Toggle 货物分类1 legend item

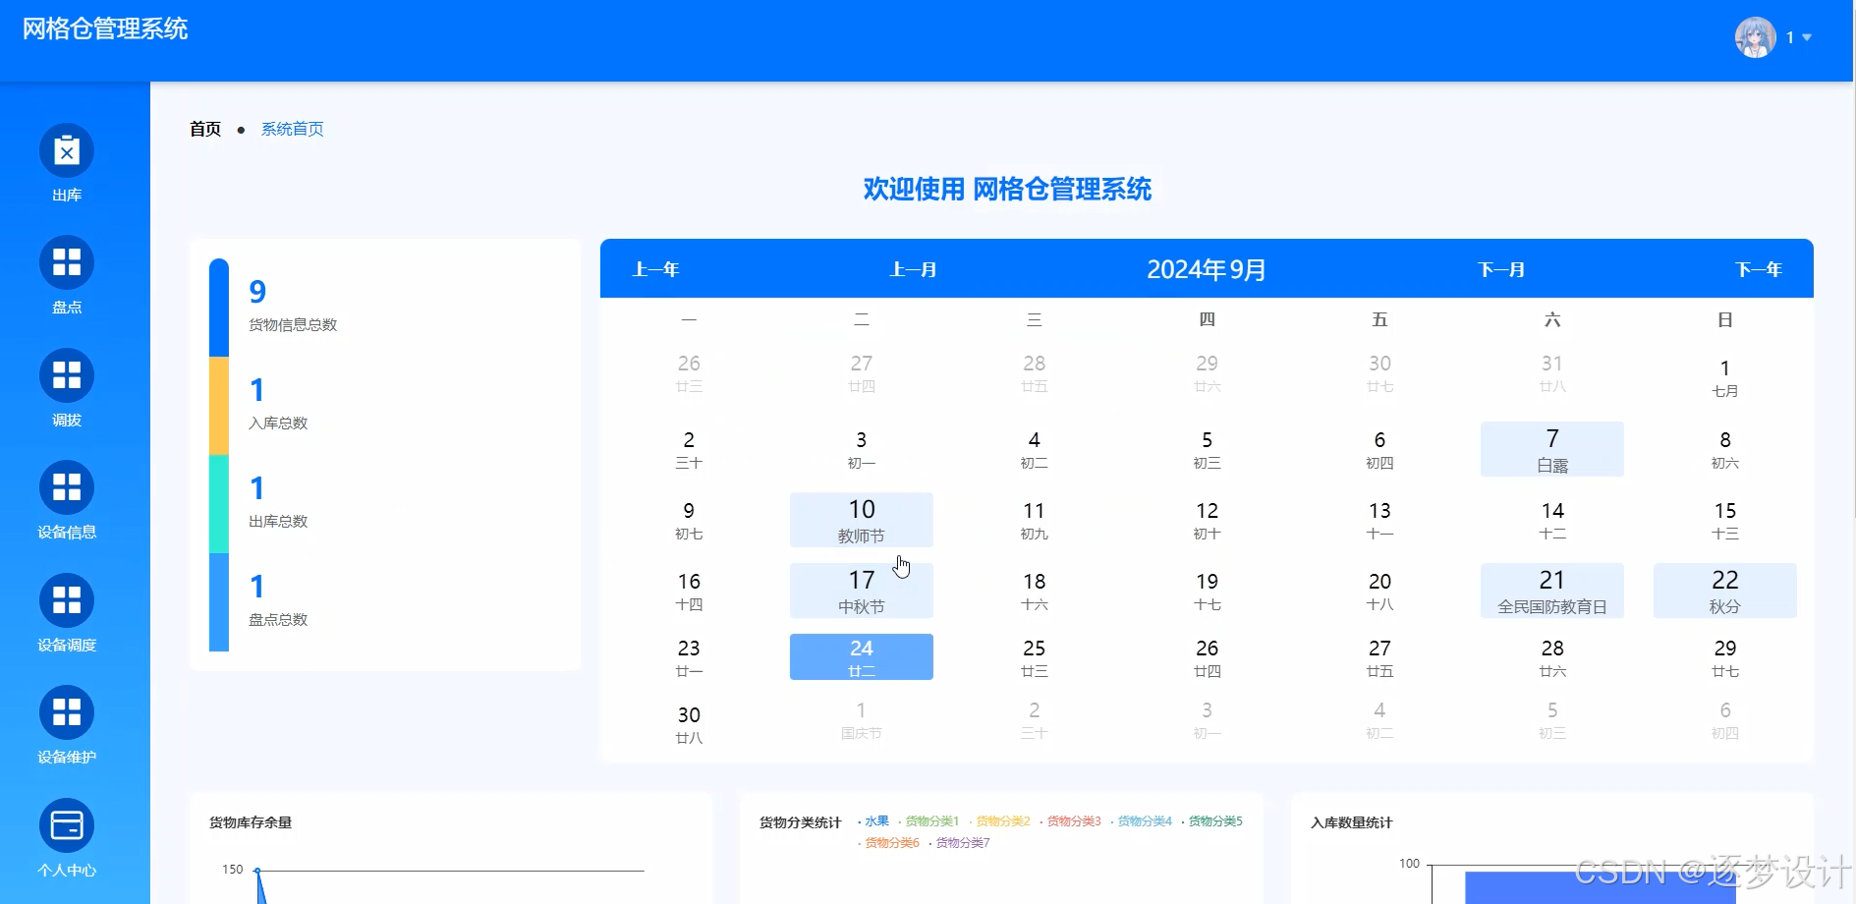point(928,821)
